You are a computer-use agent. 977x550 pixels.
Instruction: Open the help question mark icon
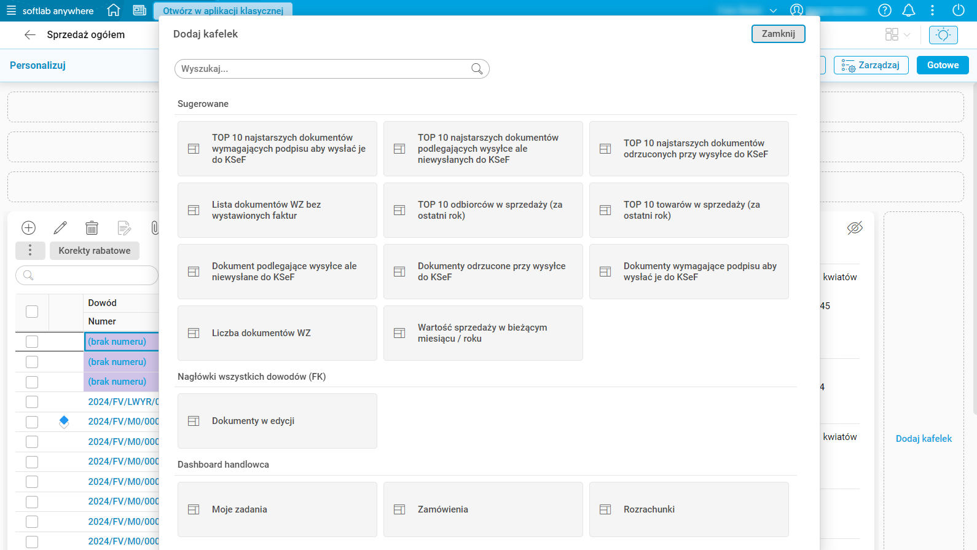pos(885,10)
